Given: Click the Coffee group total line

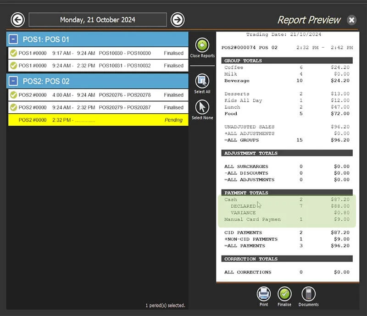Looking at the screenshot, I should (287, 67).
